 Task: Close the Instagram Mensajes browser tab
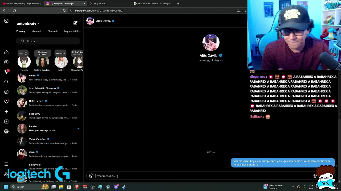tap(84, 3)
